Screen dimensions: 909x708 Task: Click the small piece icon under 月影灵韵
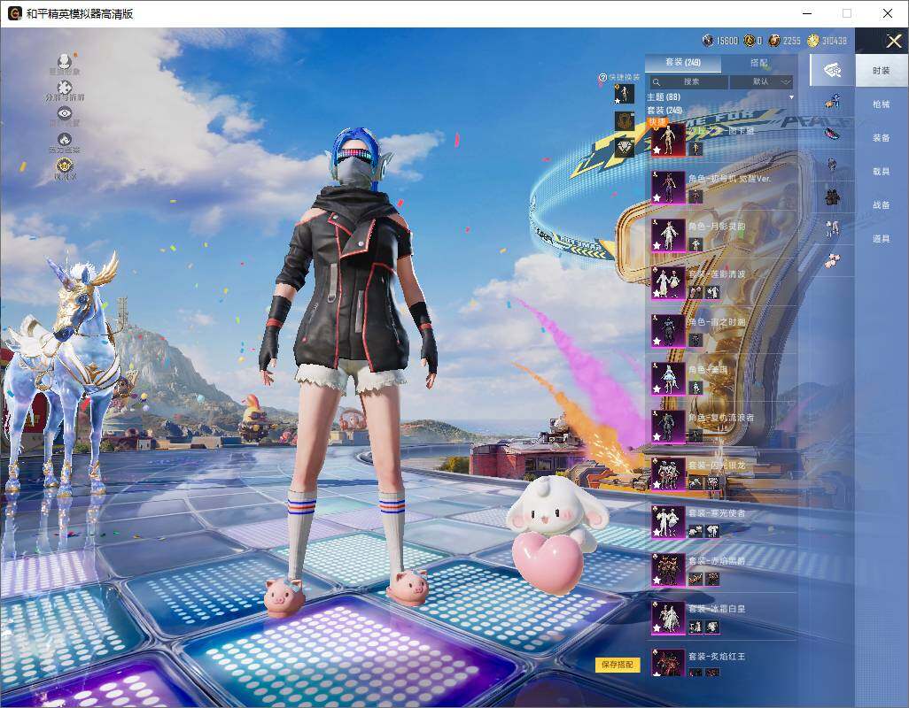click(x=695, y=244)
